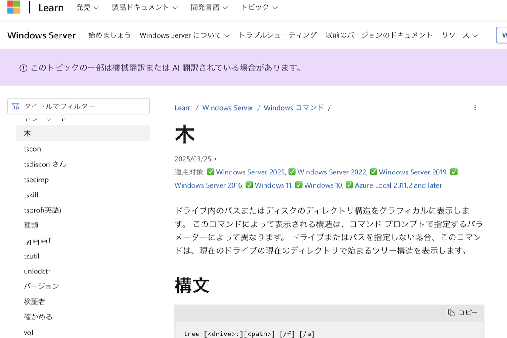The image size is (507, 338).
Task: Open the Learn home via the Learn logo
Action: pyautogui.click(x=51, y=7)
